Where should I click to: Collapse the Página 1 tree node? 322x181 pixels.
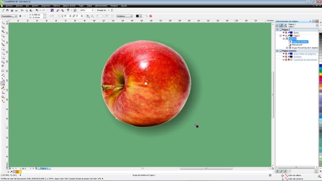pos(277,30)
